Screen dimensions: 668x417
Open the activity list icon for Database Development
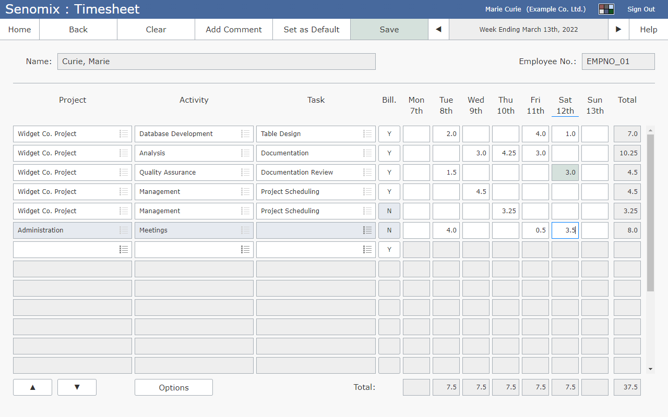(x=245, y=133)
